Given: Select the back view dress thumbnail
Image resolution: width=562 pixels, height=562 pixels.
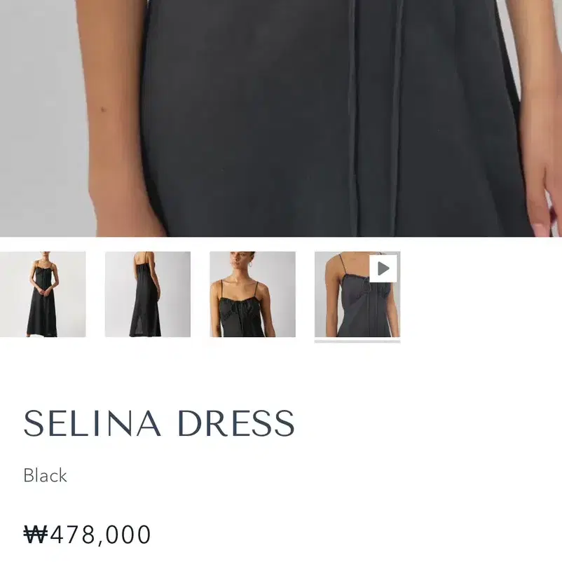Looking at the screenshot, I should (148, 294).
